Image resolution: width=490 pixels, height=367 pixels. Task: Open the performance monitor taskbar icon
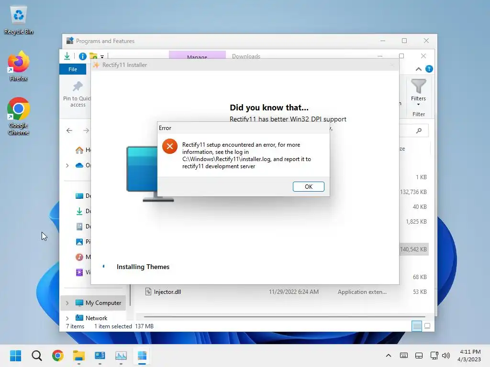(121, 356)
